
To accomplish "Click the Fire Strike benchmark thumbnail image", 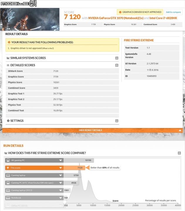I will (x=30, y=19).
